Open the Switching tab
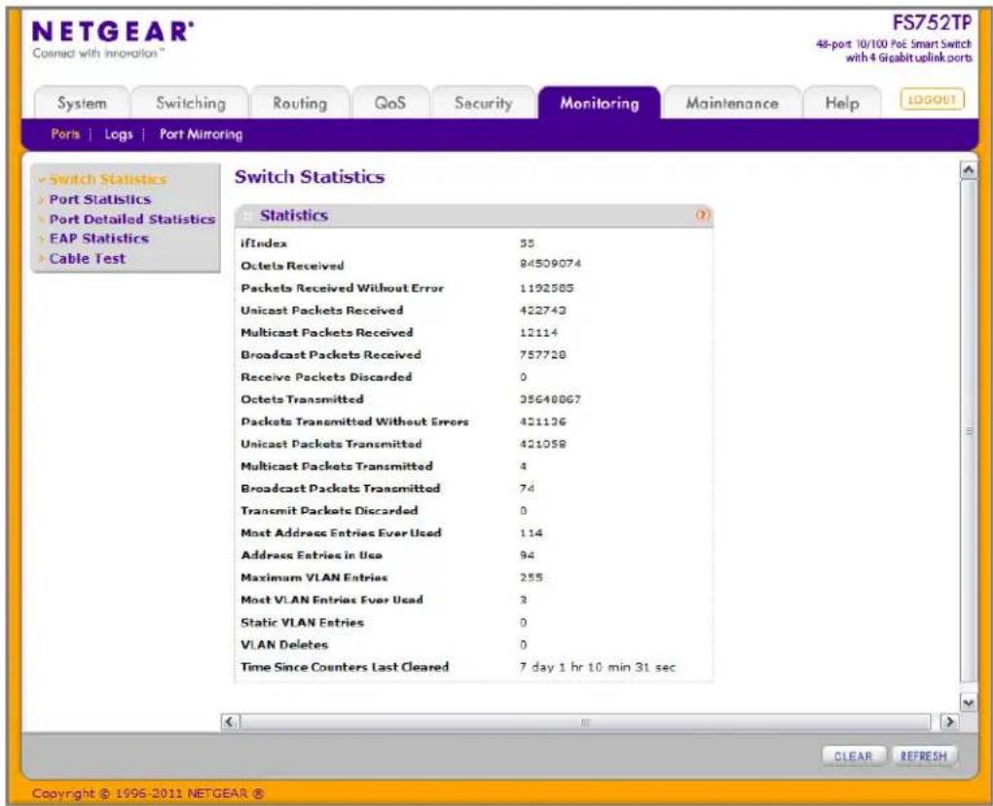993x806 pixels. pyautogui.click(x=191, y=102)
